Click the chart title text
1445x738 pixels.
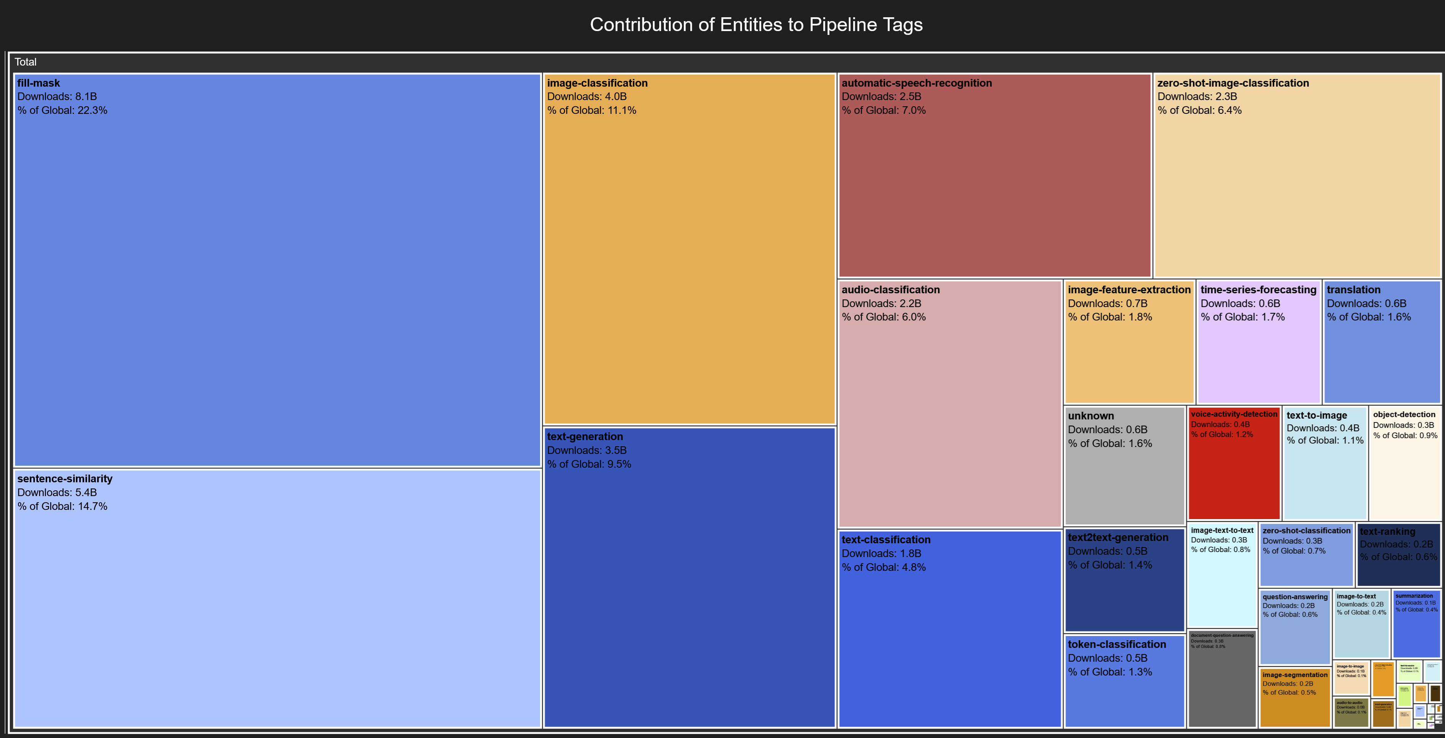point(756,25)
